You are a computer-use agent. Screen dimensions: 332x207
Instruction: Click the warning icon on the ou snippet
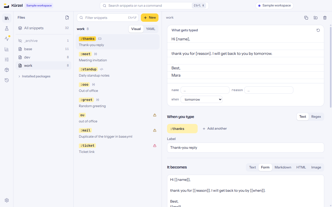[155, 115]
